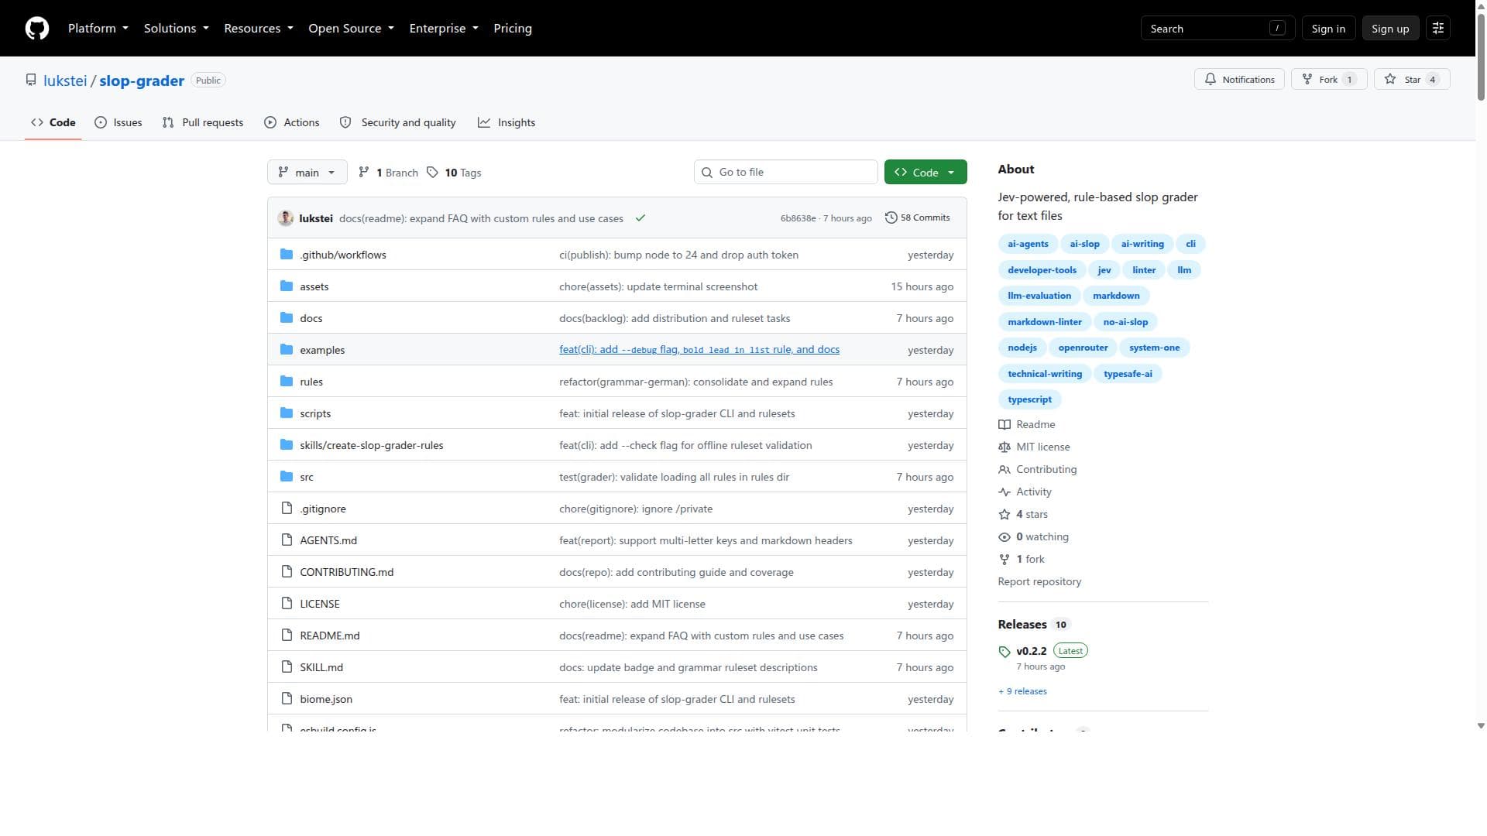Click the folder icon beside scripts
The width and height of the screenshot is (1487, 836).
tap(287, 413)
